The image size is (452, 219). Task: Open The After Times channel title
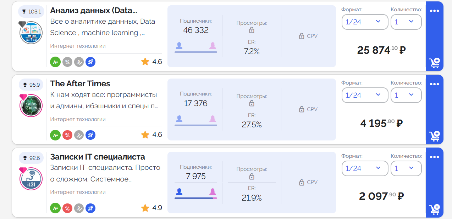click(80, 83)
